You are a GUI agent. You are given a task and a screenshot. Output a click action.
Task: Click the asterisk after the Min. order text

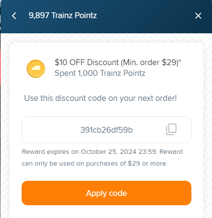(x=180, y=61)
